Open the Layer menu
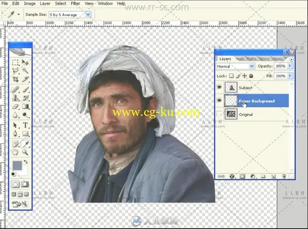308x229 pixels. click(x=45, y=4)
